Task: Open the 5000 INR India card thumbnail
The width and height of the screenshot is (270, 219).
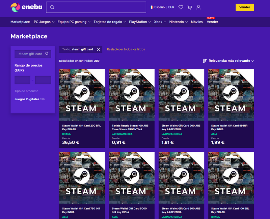Action: coord(132,178)
